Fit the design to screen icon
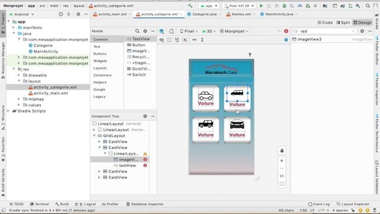Image resolution: width=380 pixels, height=214 pixels. [281, 184]
